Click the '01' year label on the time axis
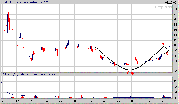This screenshot has height=104, width=179. 18,101
